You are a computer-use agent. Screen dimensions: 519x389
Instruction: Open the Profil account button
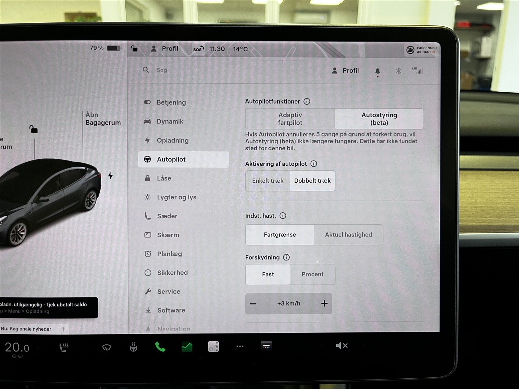(346, 71)
